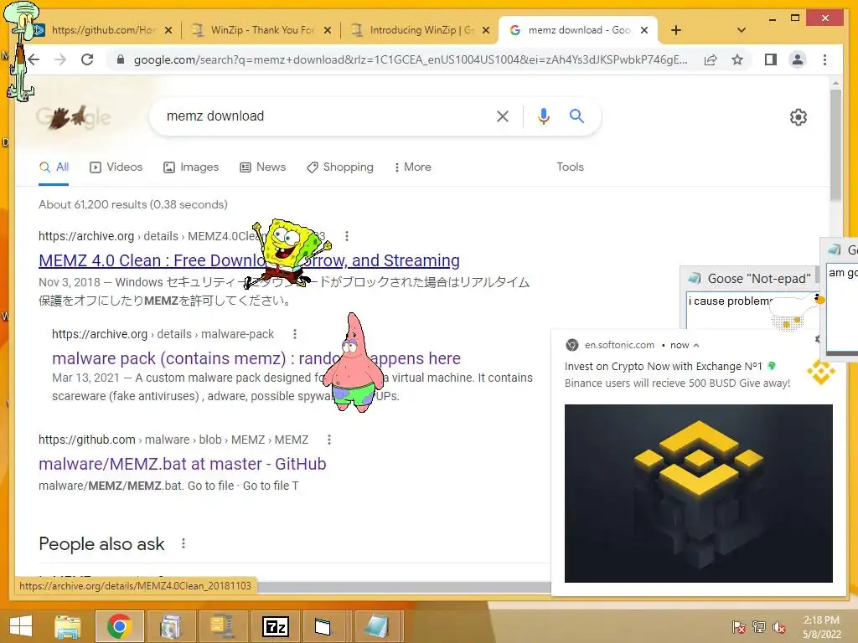Expand the More search filters menu
This screenshot has height=643, width=858.
pos(412,167)
